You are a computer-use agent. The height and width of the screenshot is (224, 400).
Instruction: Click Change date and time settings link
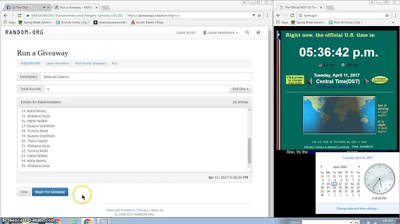pyautogui.click(x=358, y=208)
